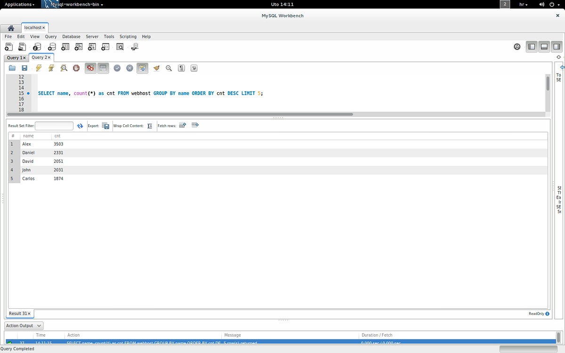Run EXPLAIN on the statement icon
This screenshot has height=353, width=565.
[64, 68]
